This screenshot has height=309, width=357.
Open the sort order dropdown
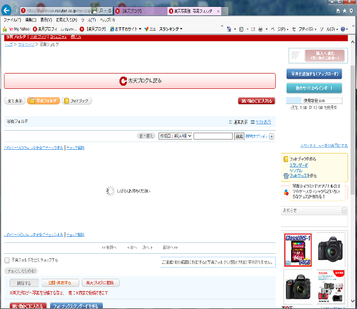click(175, 136)
